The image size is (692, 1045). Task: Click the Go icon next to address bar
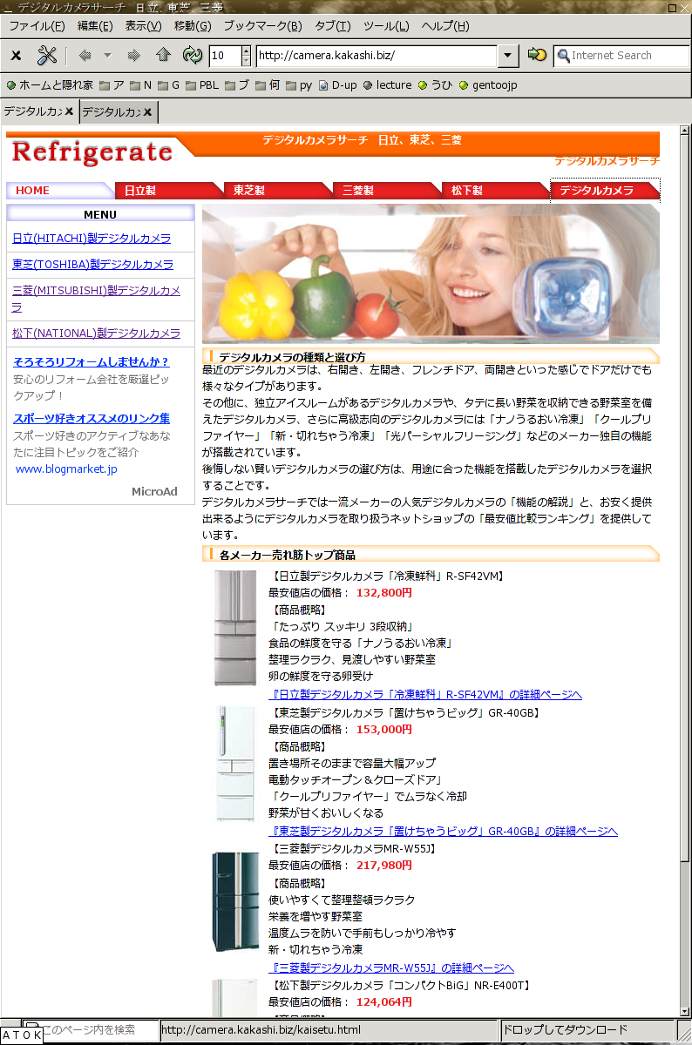(537, 56)
